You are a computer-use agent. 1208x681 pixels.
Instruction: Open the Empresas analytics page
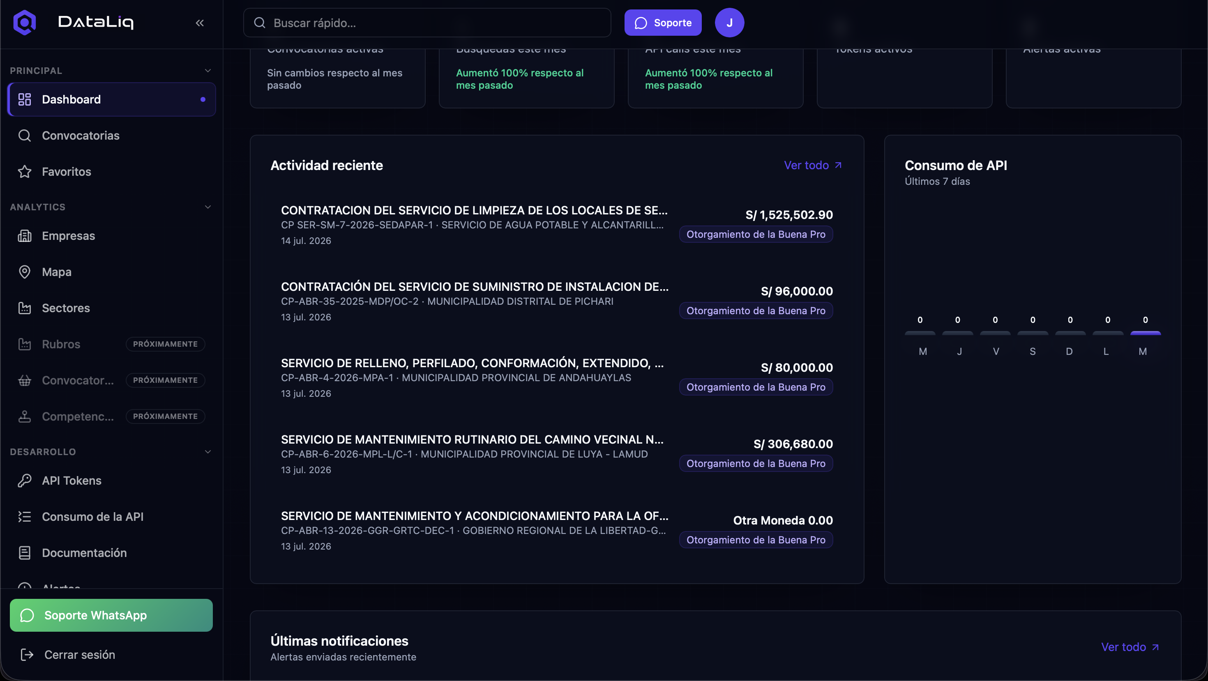112,236
